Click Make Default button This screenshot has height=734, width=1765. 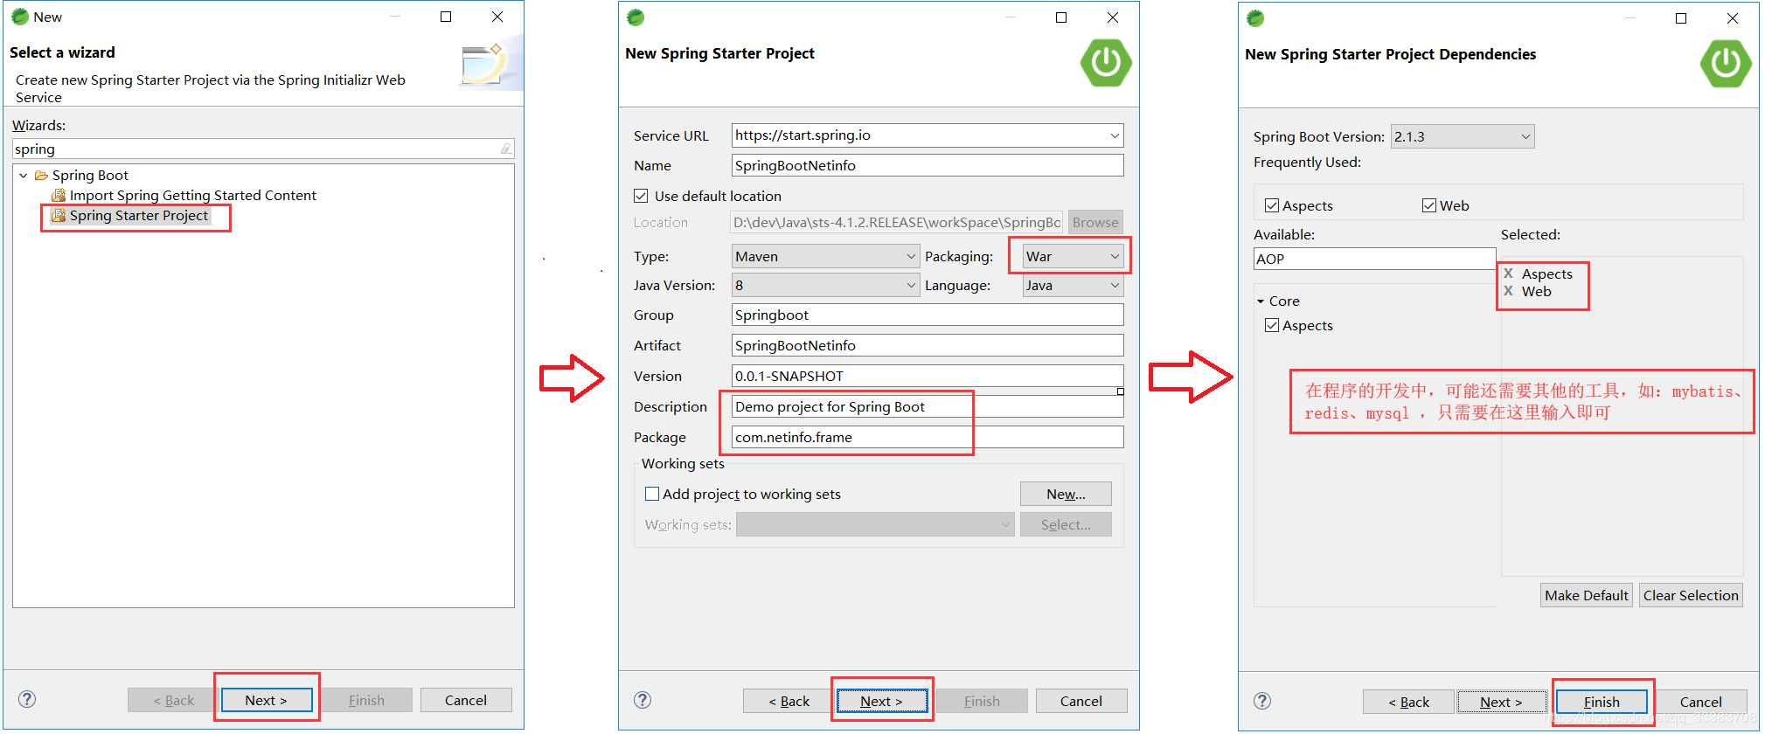point(1586,595)
